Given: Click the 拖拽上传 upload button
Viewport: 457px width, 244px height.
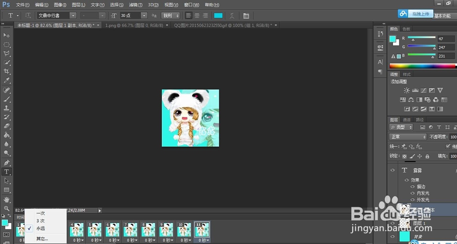Looking at the screenshot, I should coord(415,14).
